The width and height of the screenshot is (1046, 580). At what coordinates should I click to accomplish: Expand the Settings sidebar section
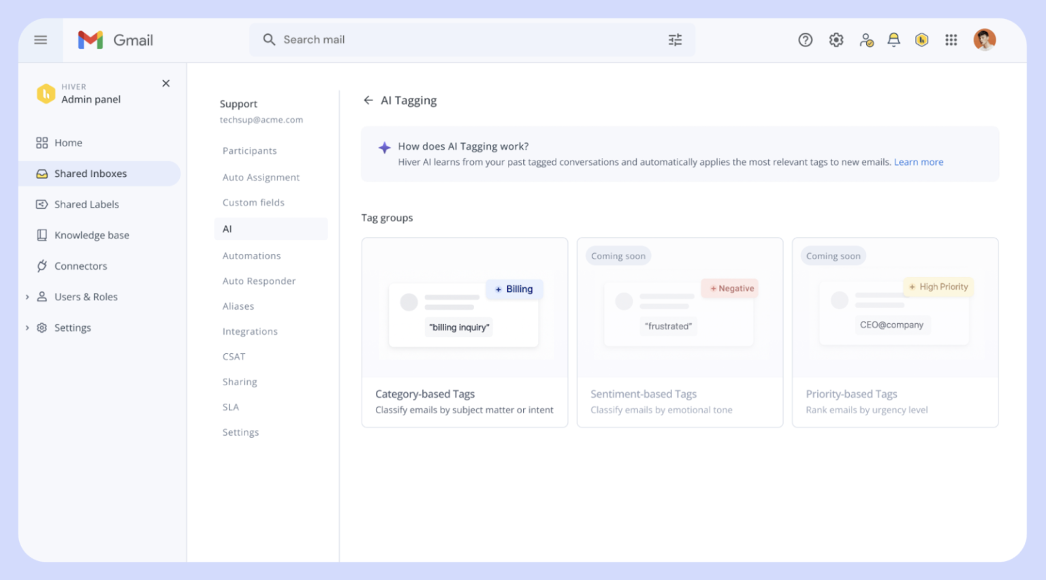[27, 327]
